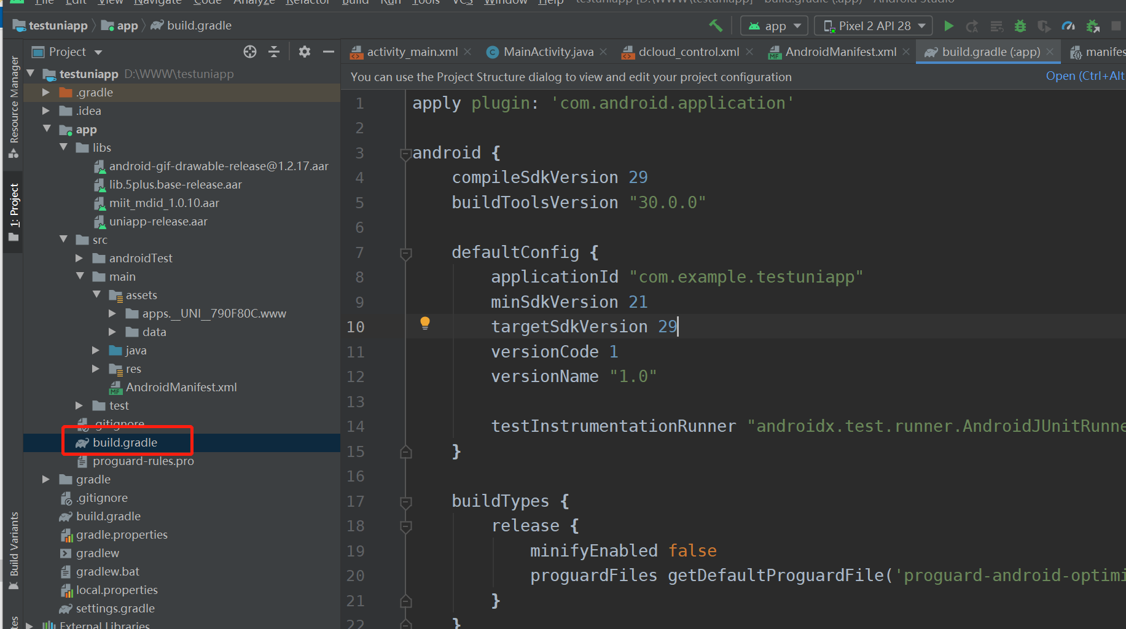Click the locate opened file crosshair icon

(x=250, y=52)
